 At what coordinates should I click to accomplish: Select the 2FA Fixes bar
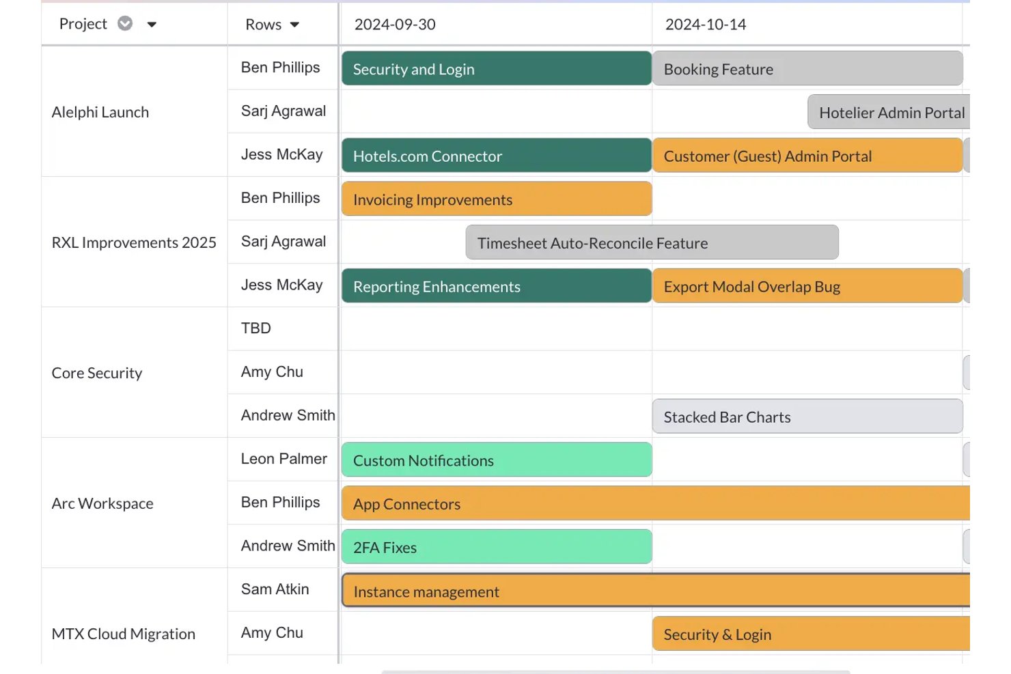(497, 547)
